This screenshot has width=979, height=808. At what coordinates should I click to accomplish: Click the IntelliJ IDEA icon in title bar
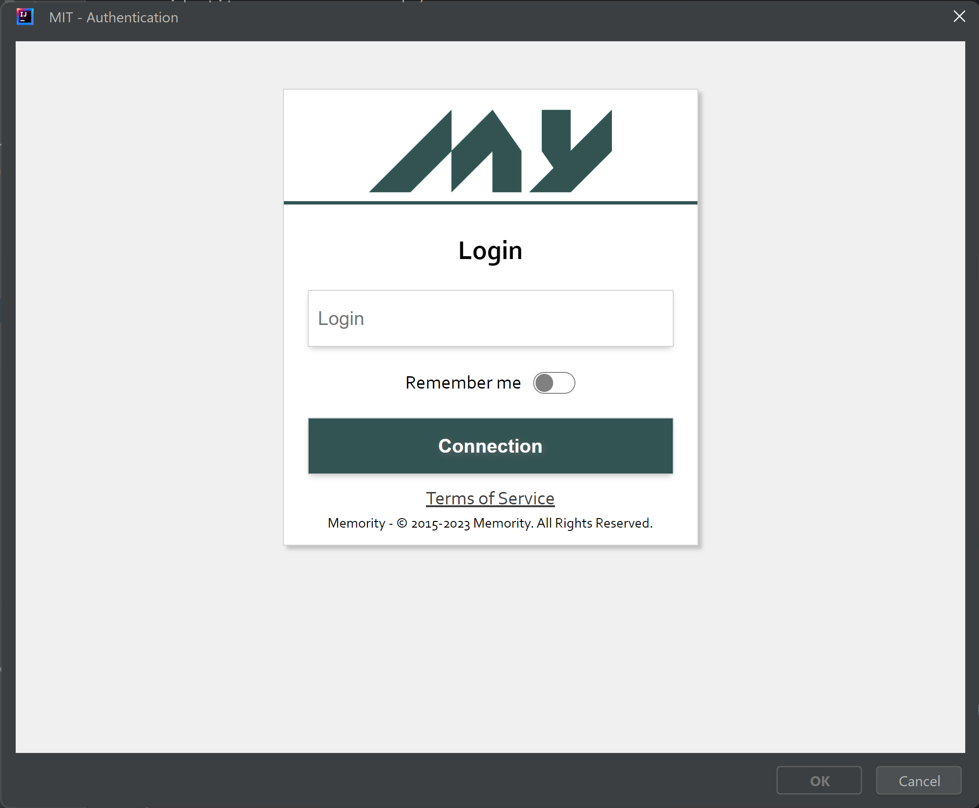coord(25,17)
